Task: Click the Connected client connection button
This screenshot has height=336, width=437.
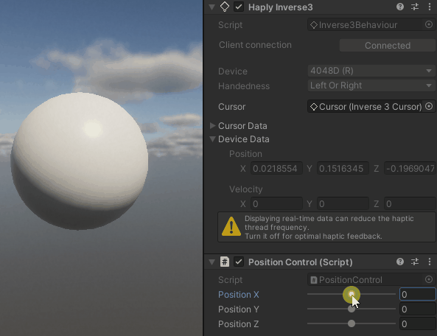Action: 388,46
